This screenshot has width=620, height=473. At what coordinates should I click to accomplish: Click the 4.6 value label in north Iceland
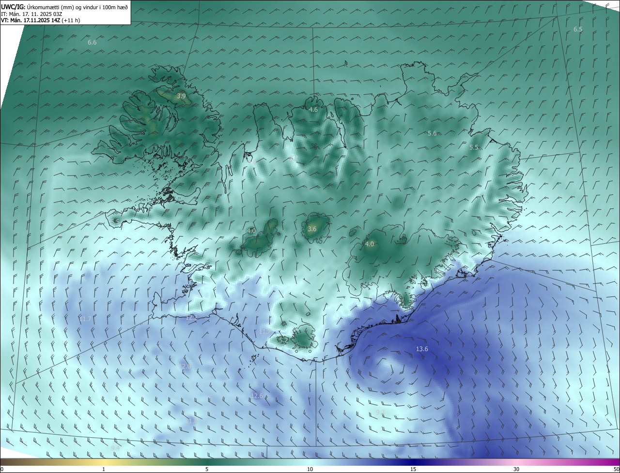tap(313, 110)
